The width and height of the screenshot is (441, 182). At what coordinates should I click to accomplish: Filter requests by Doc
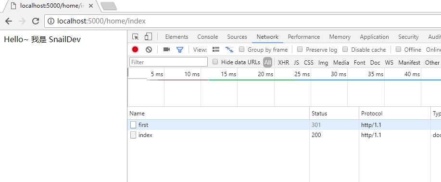click(x=375, y=62)
